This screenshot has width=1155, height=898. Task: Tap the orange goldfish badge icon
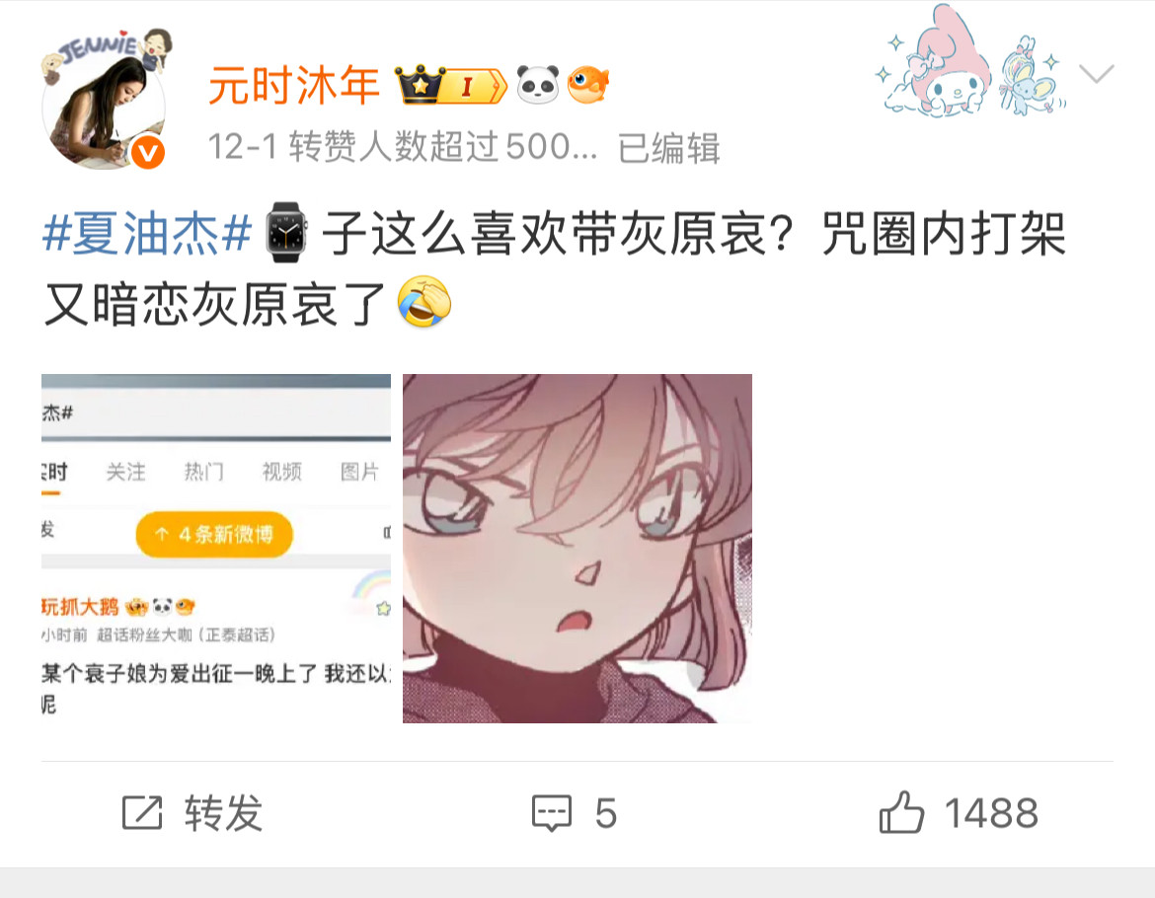tap(587, 86)
